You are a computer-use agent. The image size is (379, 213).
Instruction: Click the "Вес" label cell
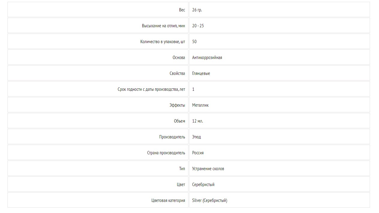click(182, 10)
